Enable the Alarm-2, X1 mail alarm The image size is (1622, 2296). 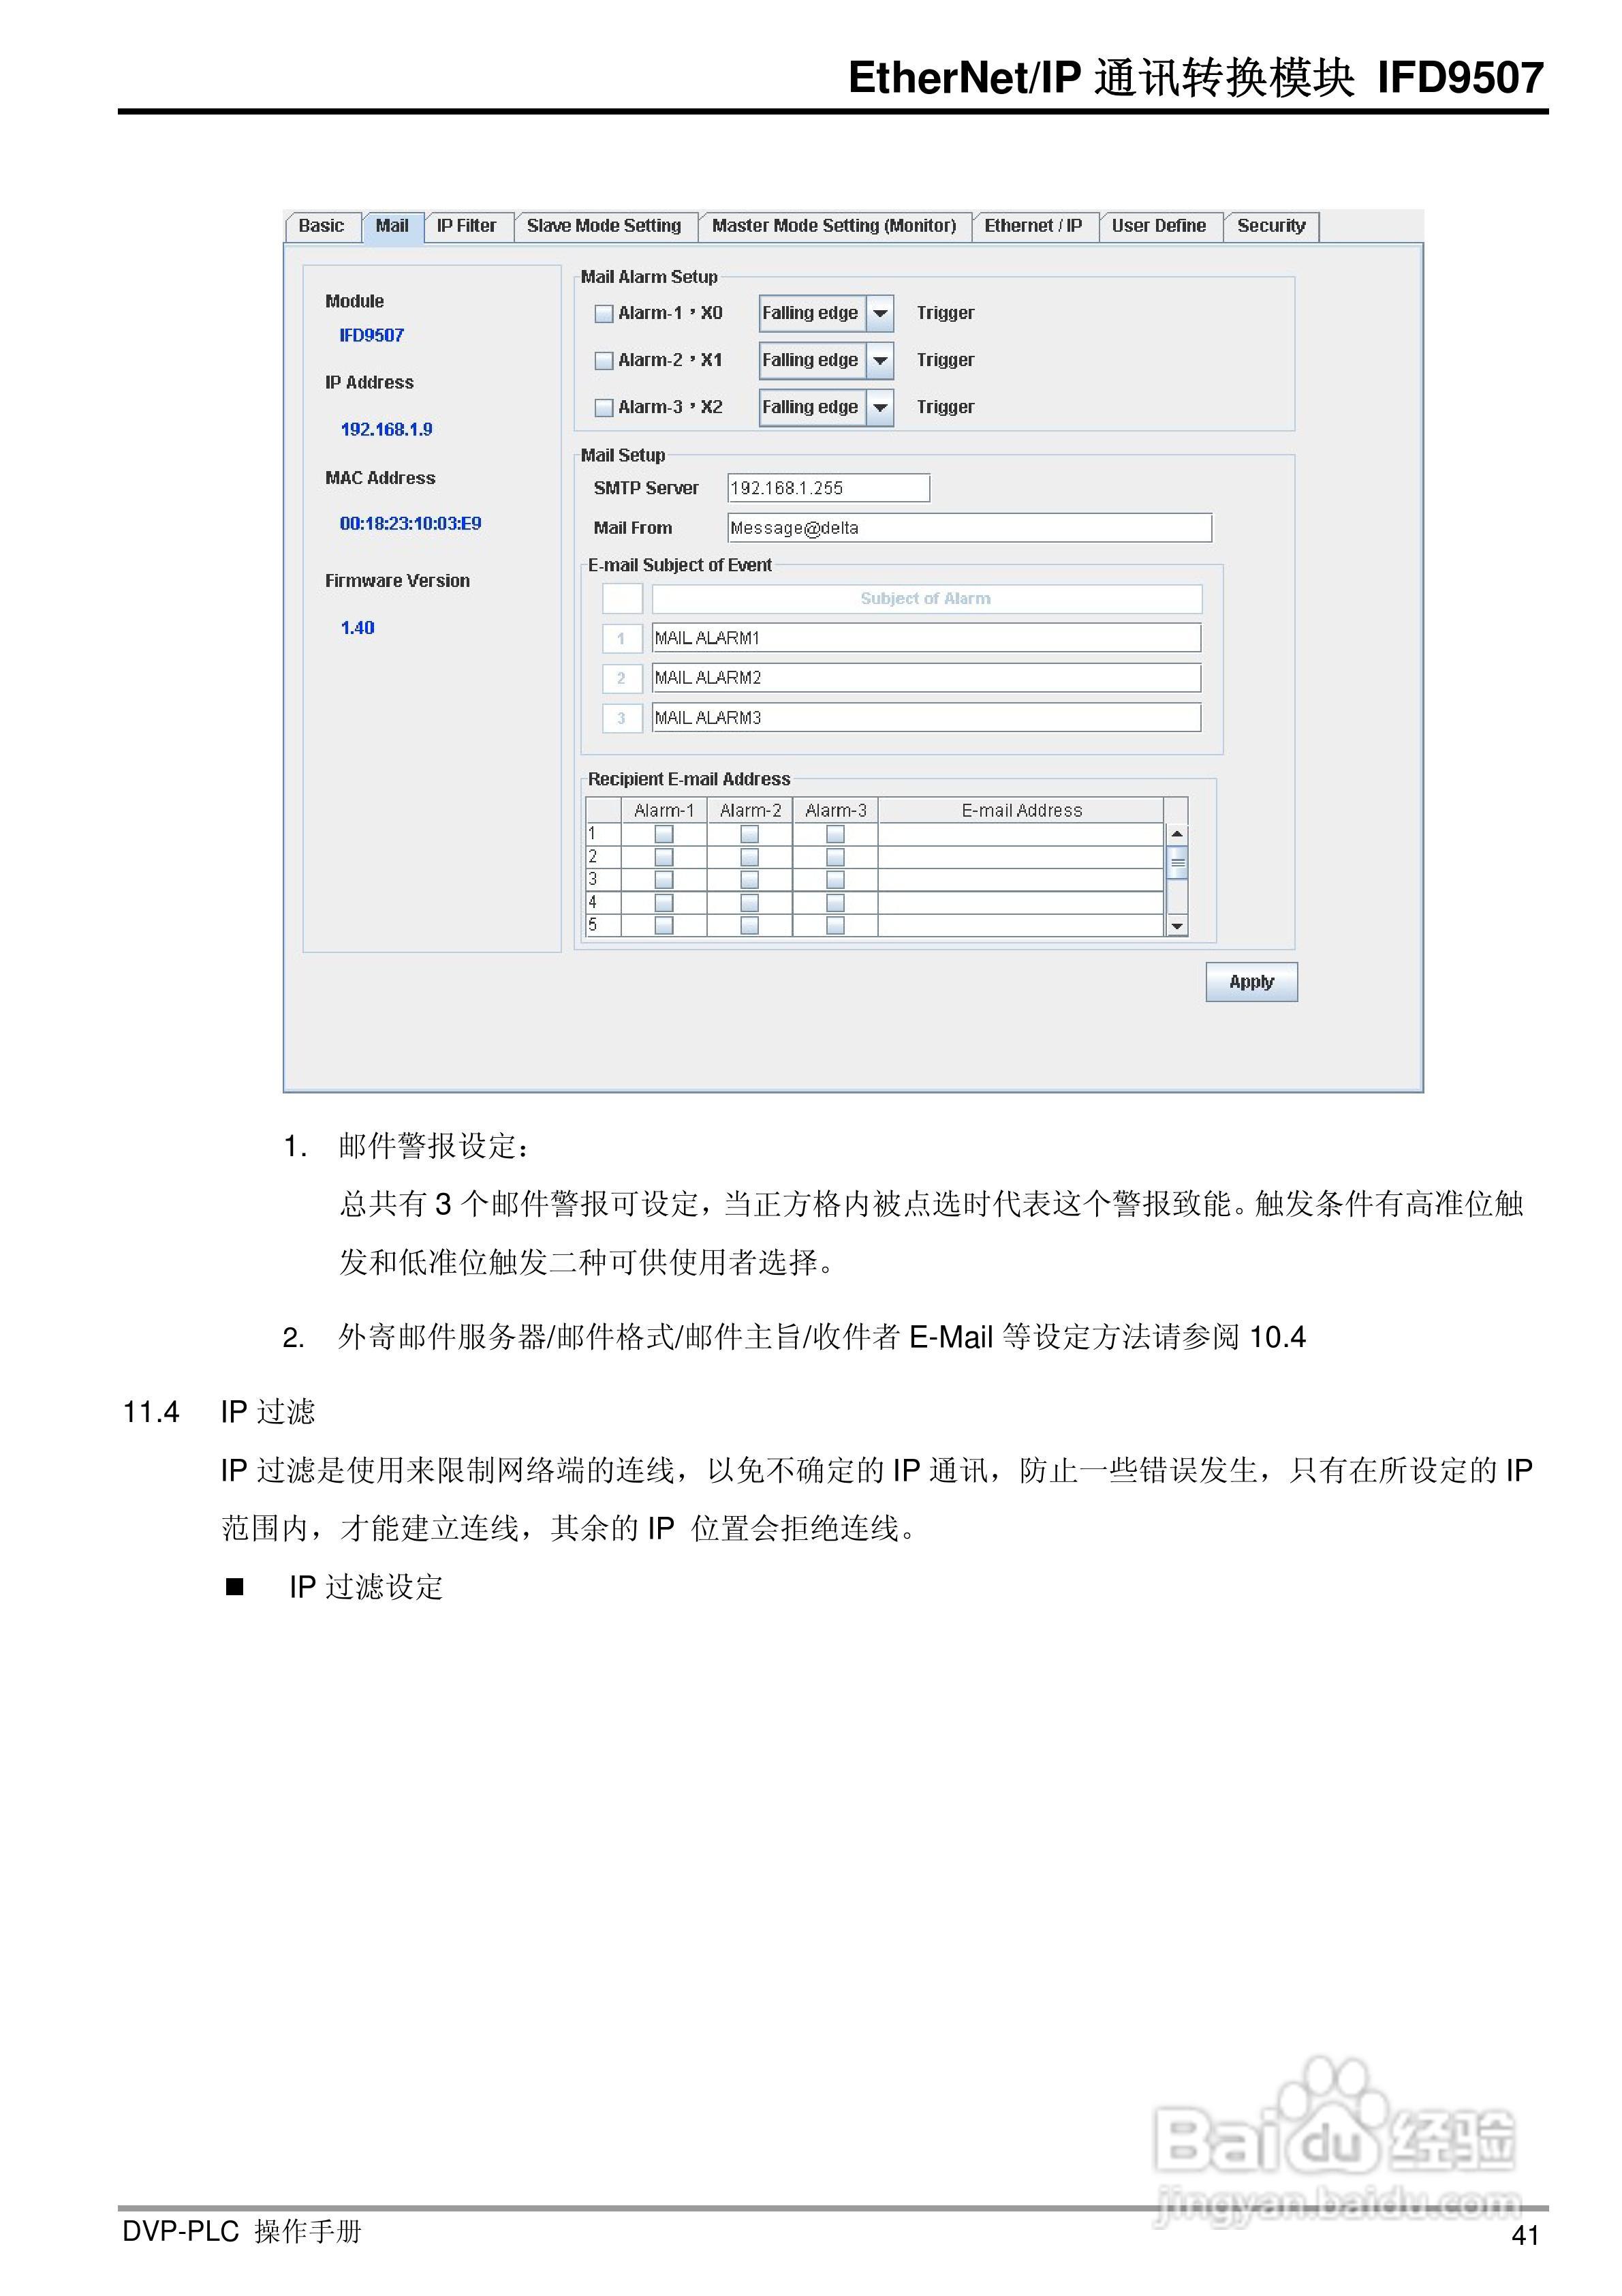click(x=604, y=360)
